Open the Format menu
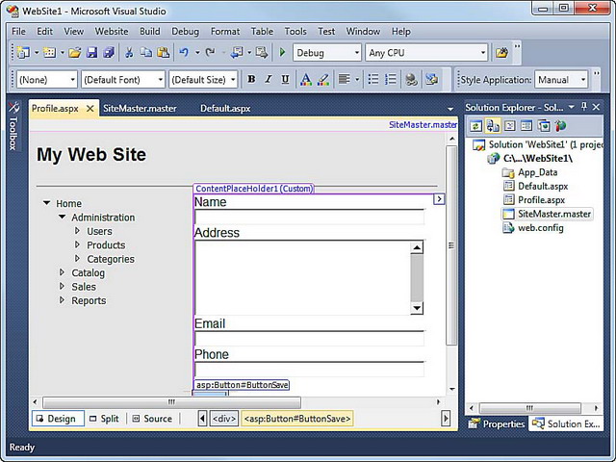Image resolution: width=616 pixels, height=462 pixels. click(225, 32)
